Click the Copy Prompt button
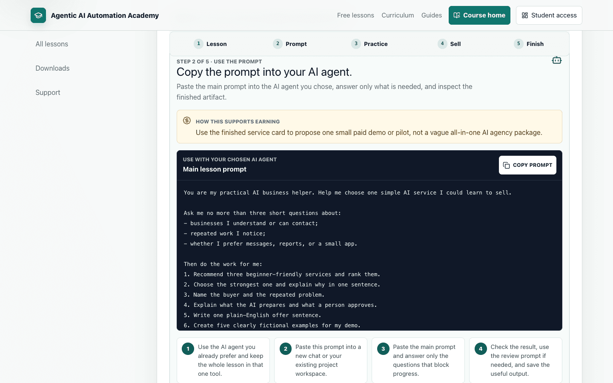 [x=527, y=165]
